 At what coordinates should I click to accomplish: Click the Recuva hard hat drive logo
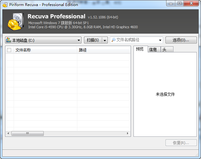16,22
